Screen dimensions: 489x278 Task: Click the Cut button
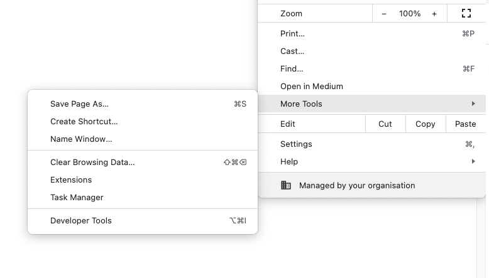(x=385, y=124)
